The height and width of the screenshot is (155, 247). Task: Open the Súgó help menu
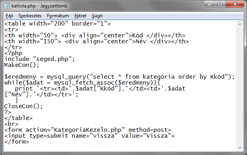click(97, 16)
